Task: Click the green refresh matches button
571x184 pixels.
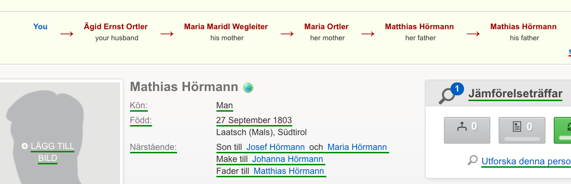Action: (563, 130)
